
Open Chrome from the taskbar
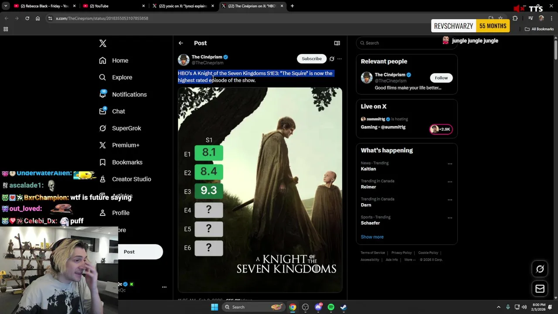point(293,307)
